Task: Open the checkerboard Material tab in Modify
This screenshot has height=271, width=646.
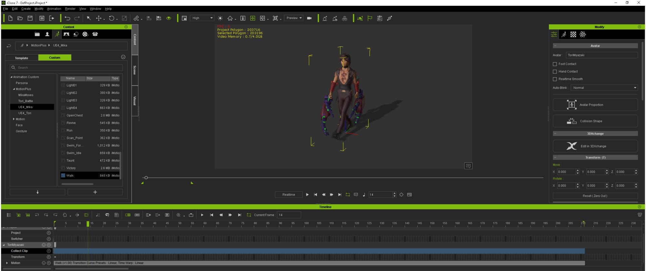Action: [573, 34]
